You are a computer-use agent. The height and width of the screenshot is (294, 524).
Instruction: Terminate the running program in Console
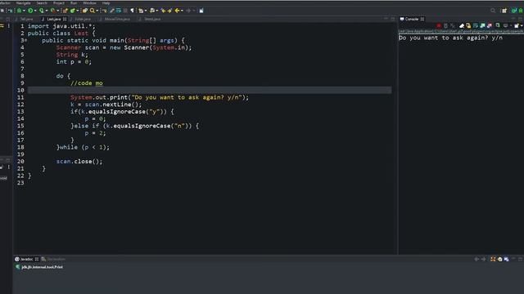(439, 25)
